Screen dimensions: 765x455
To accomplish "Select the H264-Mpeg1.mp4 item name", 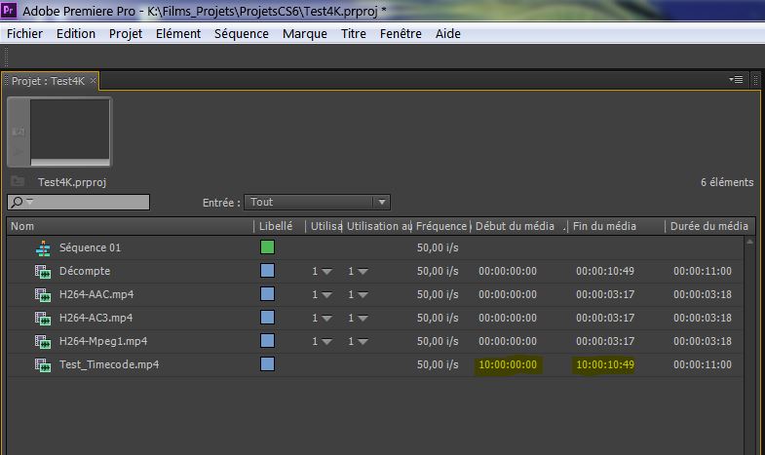I will pos(103,341).
